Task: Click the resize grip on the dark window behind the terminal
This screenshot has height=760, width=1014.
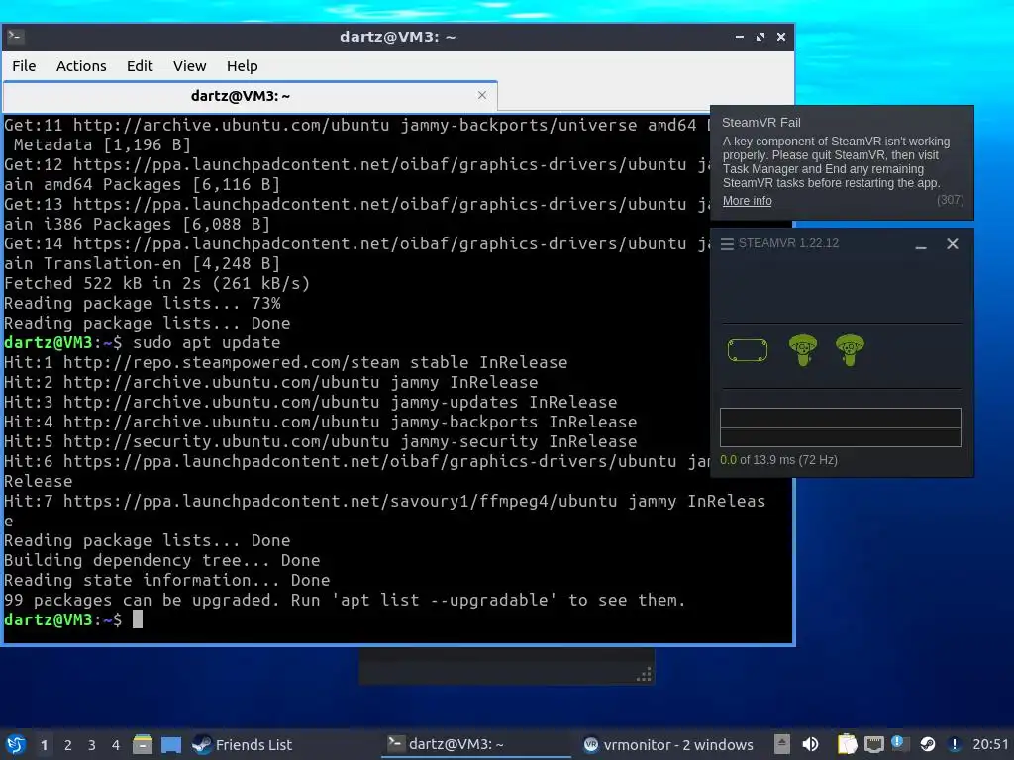Action: coord(644,675)
